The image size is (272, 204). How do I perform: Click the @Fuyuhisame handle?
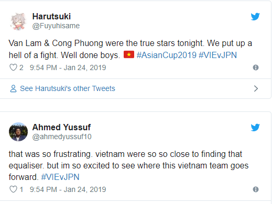pyautogui.click(x=56, y=26)
